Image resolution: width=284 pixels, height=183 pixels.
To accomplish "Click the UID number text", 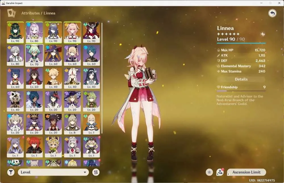I will [x=262, y=180].
